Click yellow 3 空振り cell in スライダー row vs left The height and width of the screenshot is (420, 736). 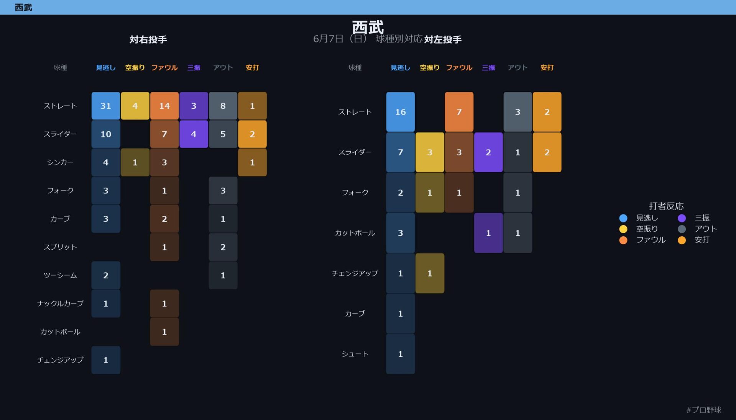click(x=430, y=152)
